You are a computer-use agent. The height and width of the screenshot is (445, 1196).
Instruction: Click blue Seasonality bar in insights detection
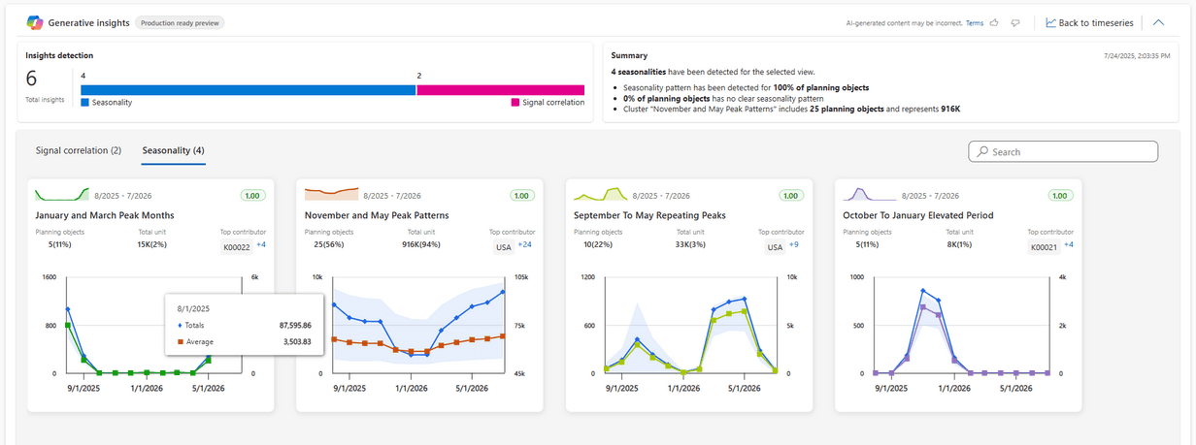pyautogui.click(x=248, y=89)
